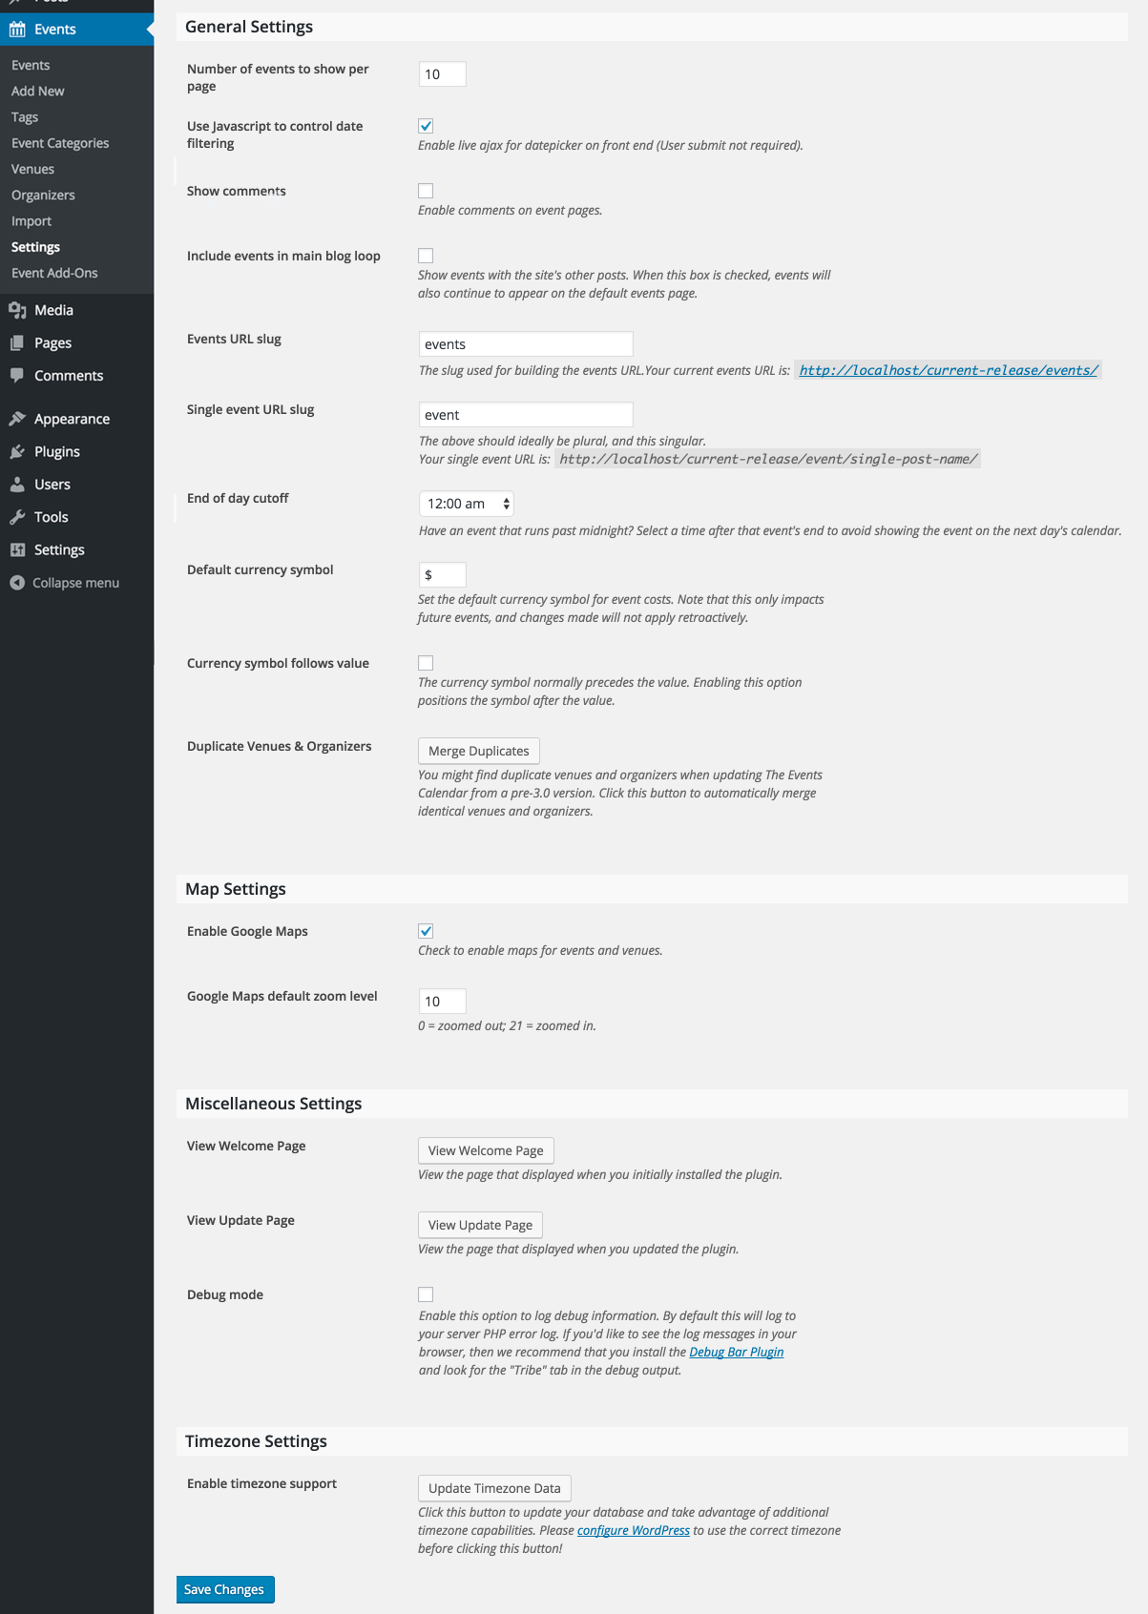Open the End of day cutoff dropdown
Viewport: 1148px width, 1614px height.
[x=466, y=503]
